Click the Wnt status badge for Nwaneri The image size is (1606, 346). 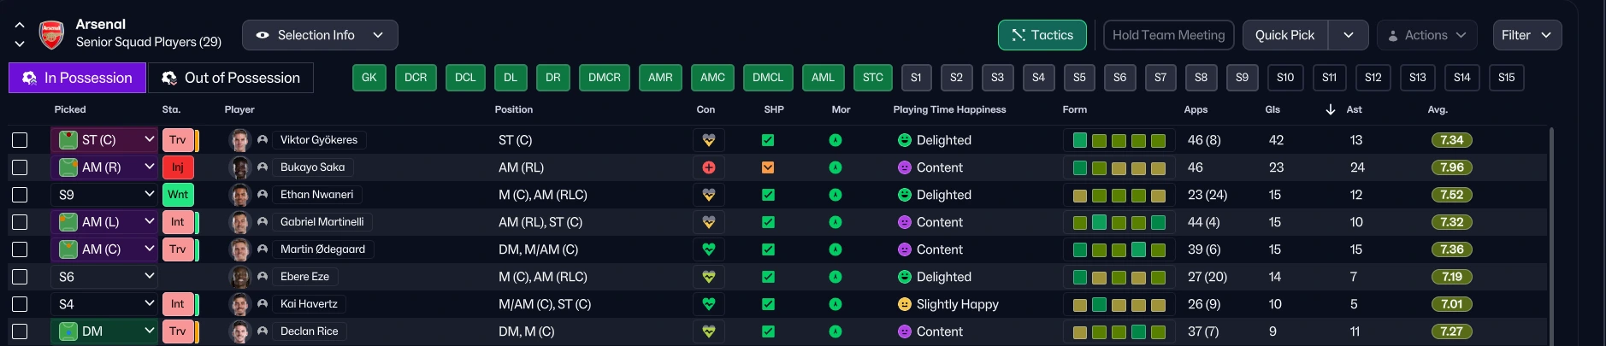(178, 195)
